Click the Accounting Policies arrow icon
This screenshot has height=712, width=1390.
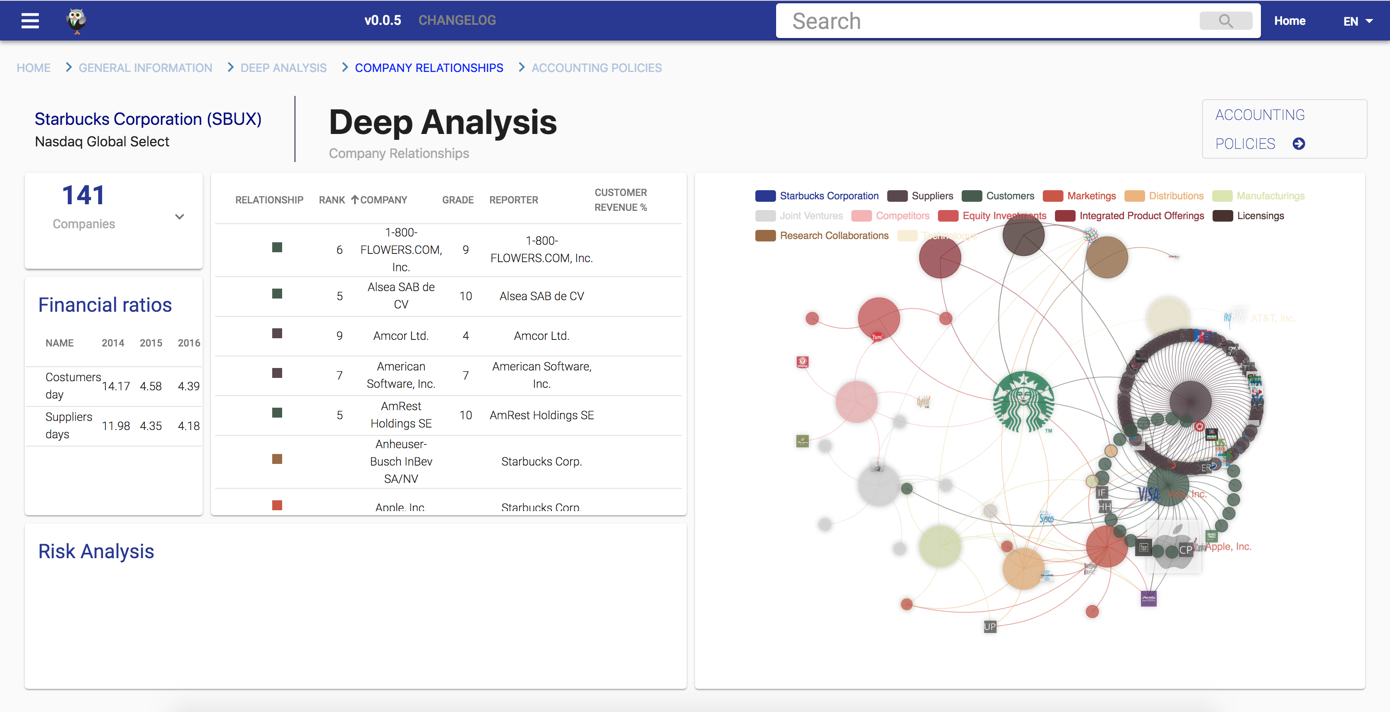coord(1299,143)
